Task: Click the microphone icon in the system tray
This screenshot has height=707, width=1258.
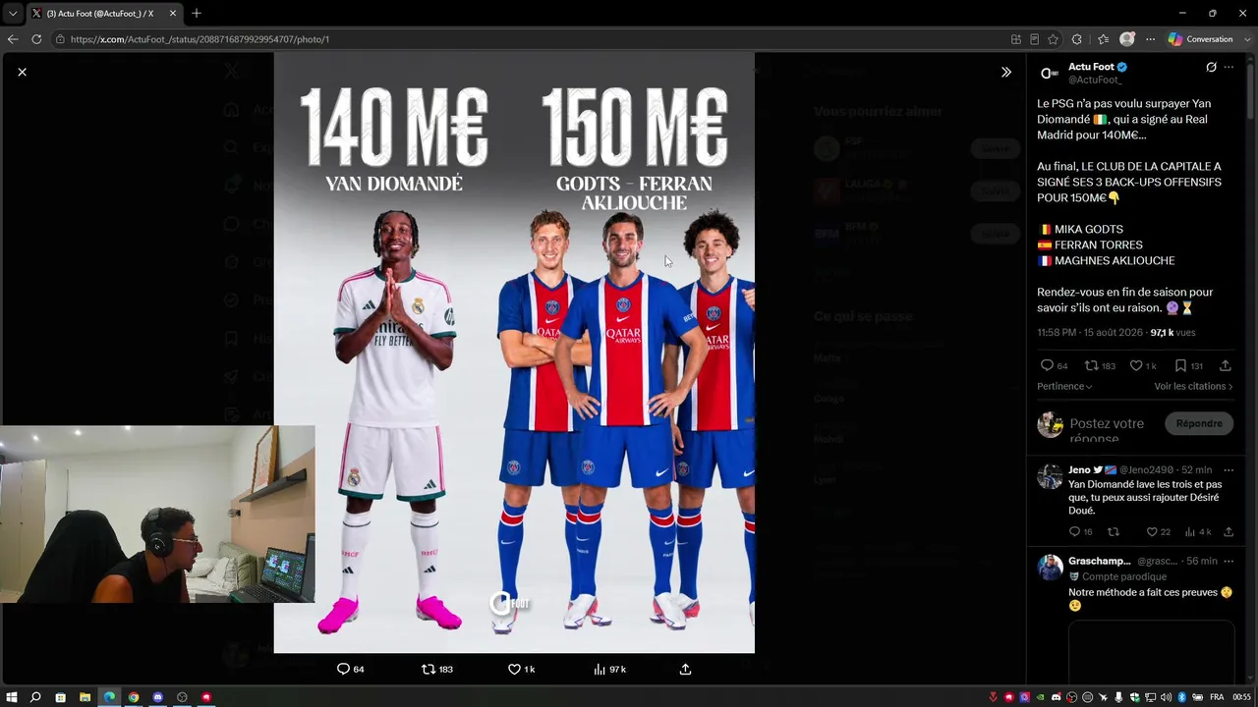Action: (x=1118, y=697)
